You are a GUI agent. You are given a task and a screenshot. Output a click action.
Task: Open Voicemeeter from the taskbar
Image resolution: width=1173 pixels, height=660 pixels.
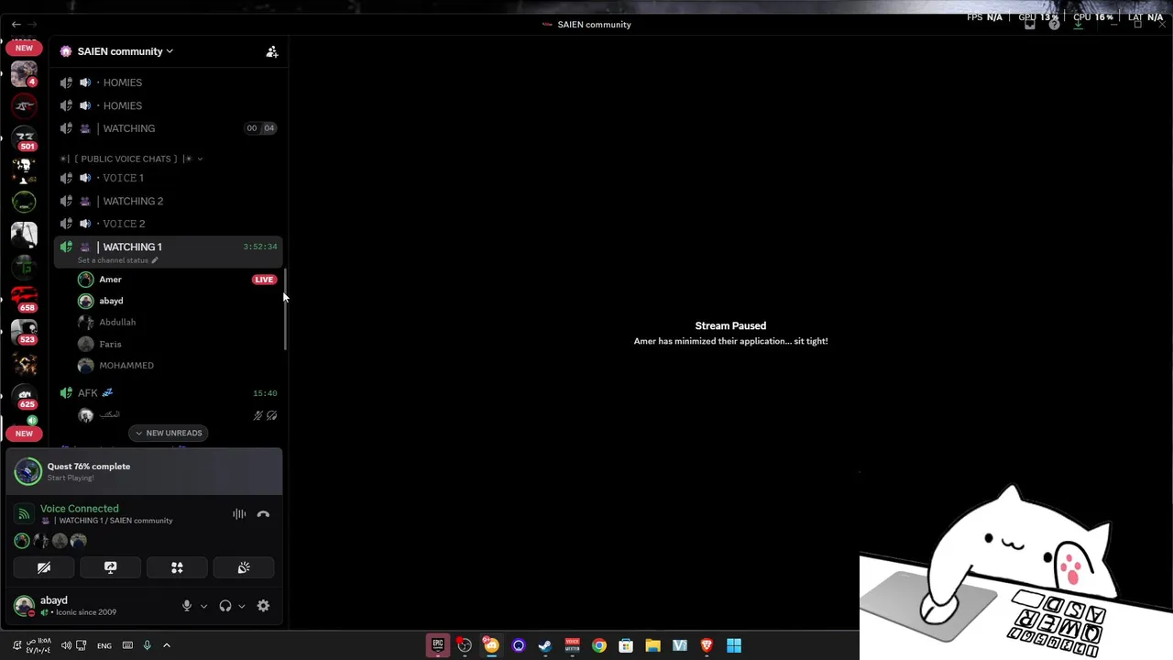tap(572, 645)
